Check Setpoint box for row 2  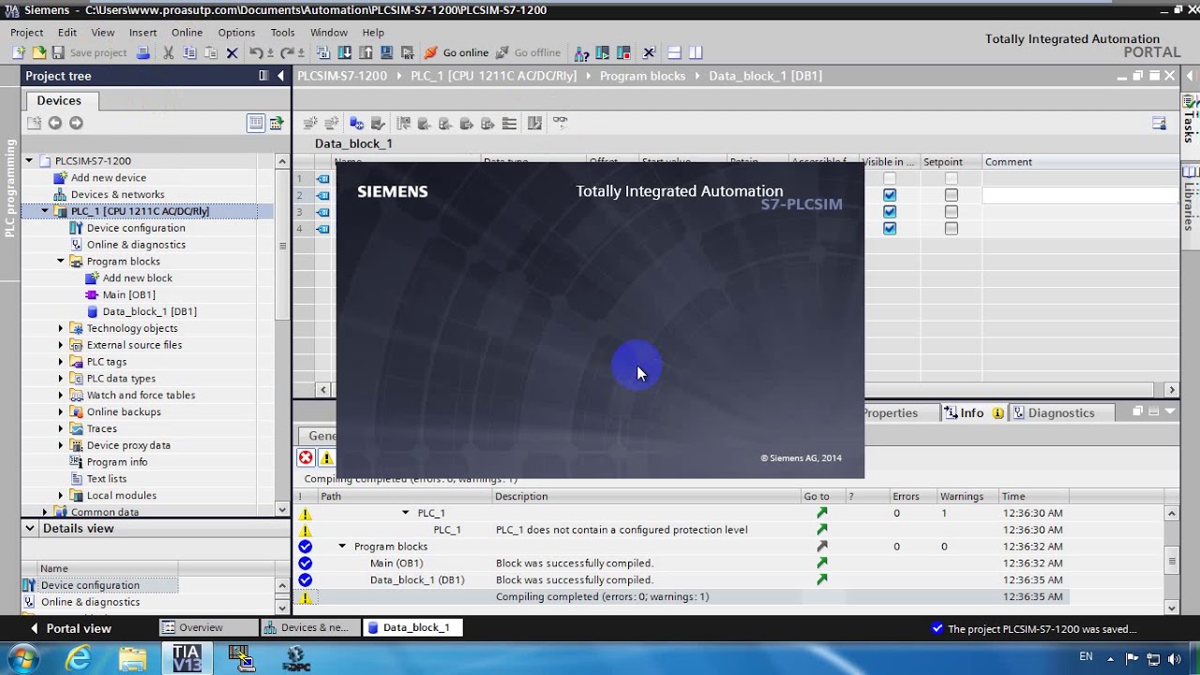[952, 195]
